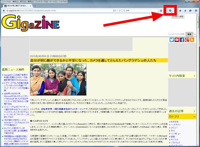Image resolution: width=200 pixels, height=147 pixels.
Task: Open the モバイル category link
Action: tap(175, 140)
